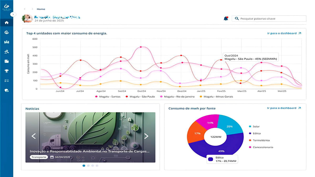Screen dimensions: 315x177
Task: Click the notification bell icon
Action: (226, 19)
